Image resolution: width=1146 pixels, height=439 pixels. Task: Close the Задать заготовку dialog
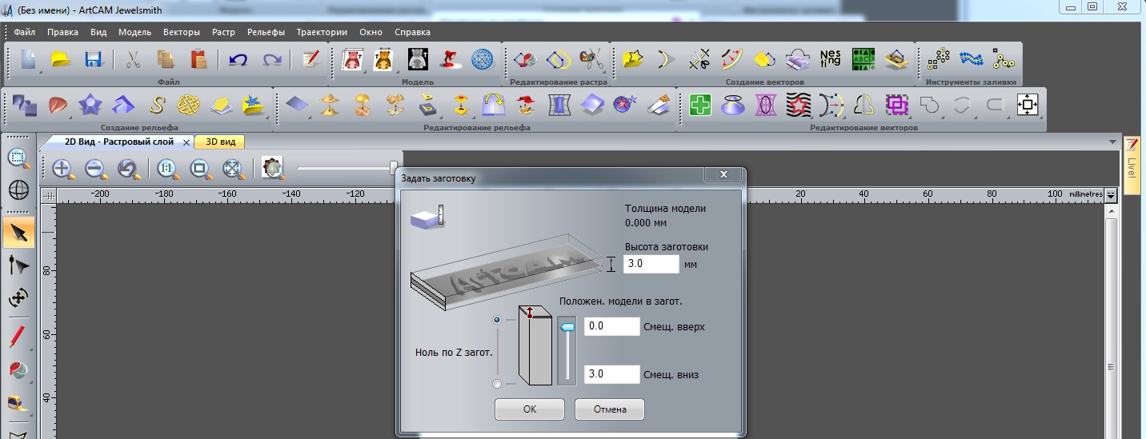coord(723,174)
